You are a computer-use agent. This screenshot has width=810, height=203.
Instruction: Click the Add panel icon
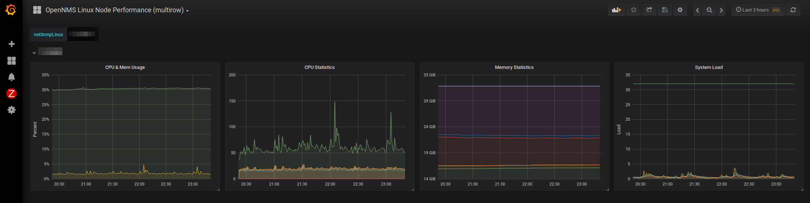(x=617, y=10)
